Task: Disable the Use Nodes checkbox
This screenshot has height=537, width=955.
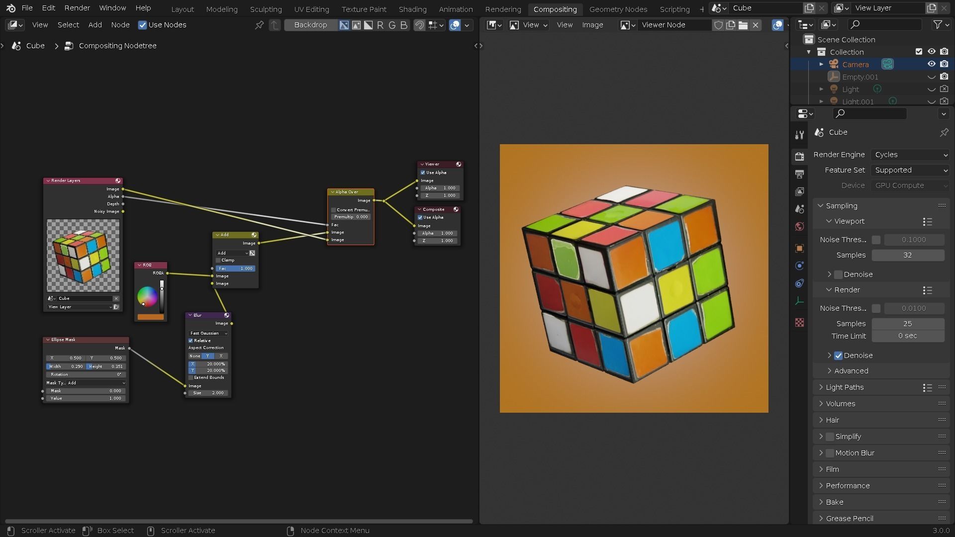Action: [x=143, y=25]
